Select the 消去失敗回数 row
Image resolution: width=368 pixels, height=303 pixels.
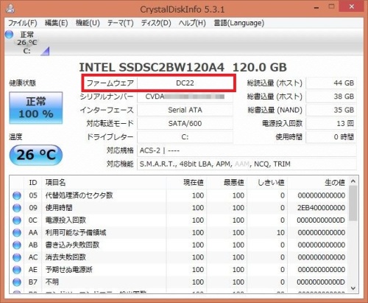[179, 257]
